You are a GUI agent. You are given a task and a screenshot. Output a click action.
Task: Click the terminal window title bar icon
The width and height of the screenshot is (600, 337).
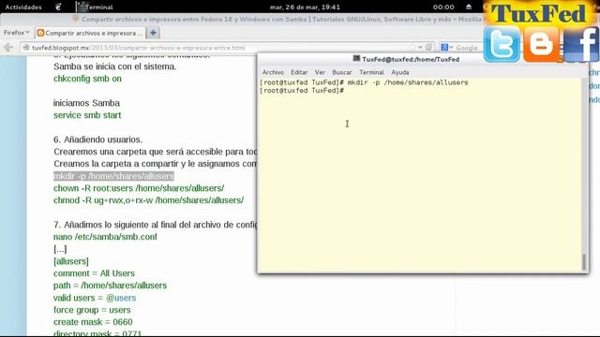356,58
